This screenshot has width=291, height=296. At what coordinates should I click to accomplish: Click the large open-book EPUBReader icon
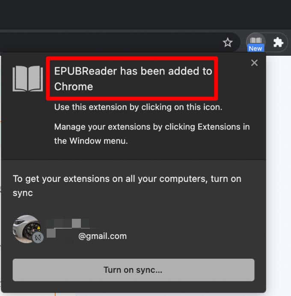coord(28,79)
